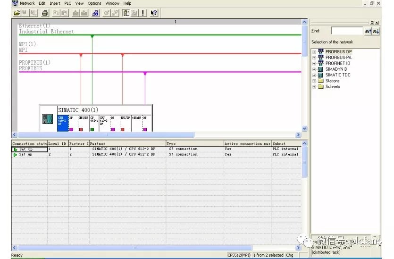Expand the Subnets folder node
The image size is (394, 259).
click(314, 87)
